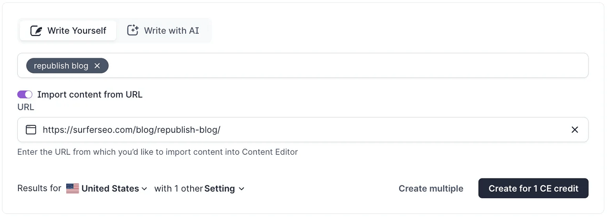Image resolution: width=607 pixels, height=217 pixels.
Task: Expand the chevron beside Setting
Action: pyautogui.click(x=241, y=189)
